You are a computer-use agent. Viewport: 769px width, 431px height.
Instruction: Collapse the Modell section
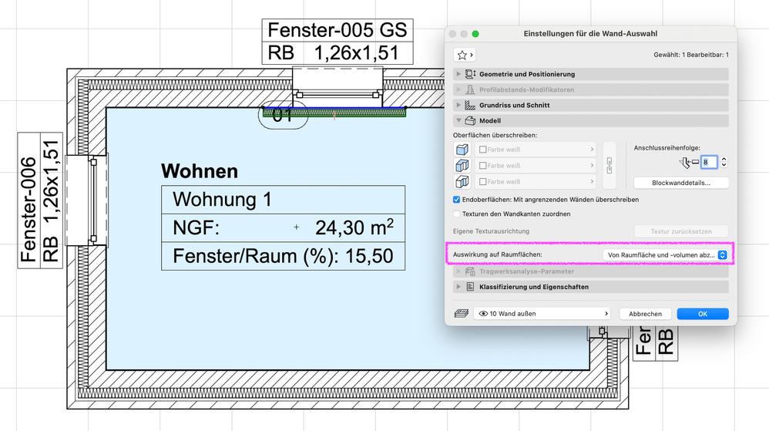[x=458, y=120]
